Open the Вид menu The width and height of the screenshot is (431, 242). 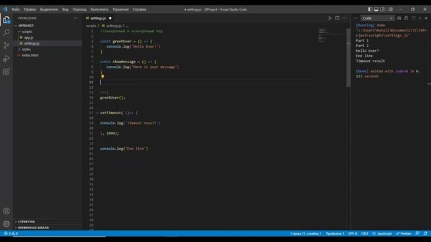[x=65, y=9]
